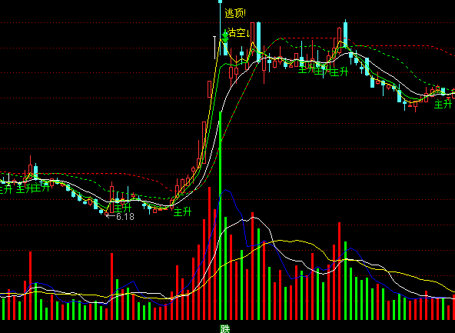Image resolution: width=455 pixels, height=333 pixels.
Task: Click the green down arrows beside 沽空
Action: click(225, 35)
